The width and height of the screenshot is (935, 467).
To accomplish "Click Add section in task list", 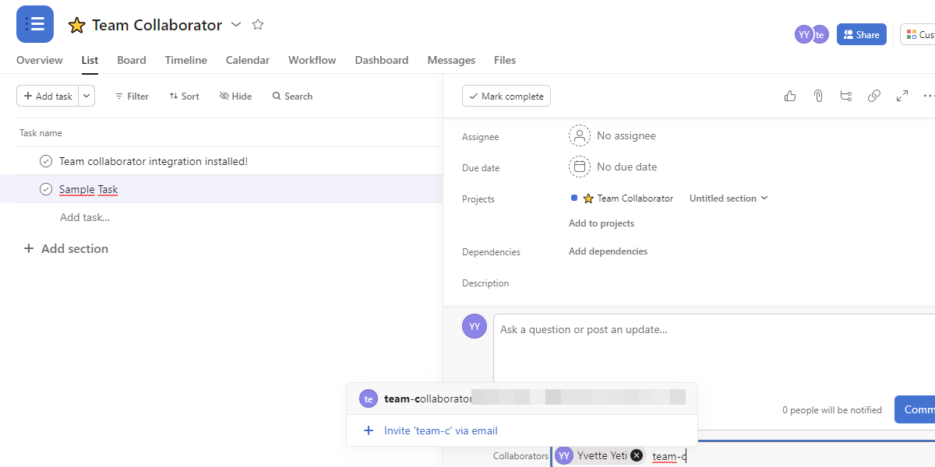I will click(75, 249).
